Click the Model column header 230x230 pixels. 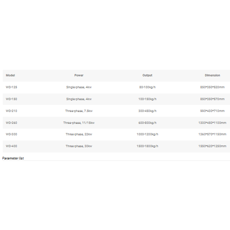tap(10, 75)
